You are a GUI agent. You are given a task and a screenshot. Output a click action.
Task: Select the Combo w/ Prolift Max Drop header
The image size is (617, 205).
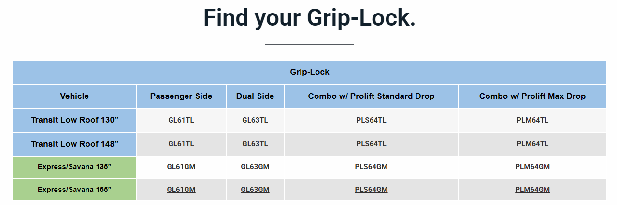click(532, 96)
